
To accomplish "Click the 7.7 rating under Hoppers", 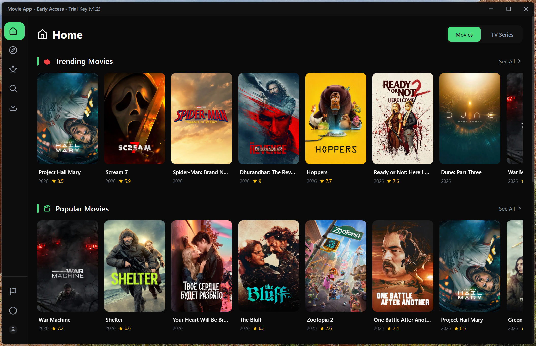I will [326, 181].
